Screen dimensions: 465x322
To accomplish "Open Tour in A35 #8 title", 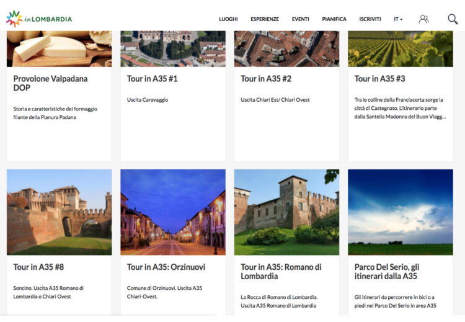I will pyautogui.click(x=38, y=267).
